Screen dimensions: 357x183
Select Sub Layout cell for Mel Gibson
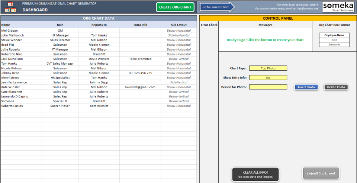[179, 30]
